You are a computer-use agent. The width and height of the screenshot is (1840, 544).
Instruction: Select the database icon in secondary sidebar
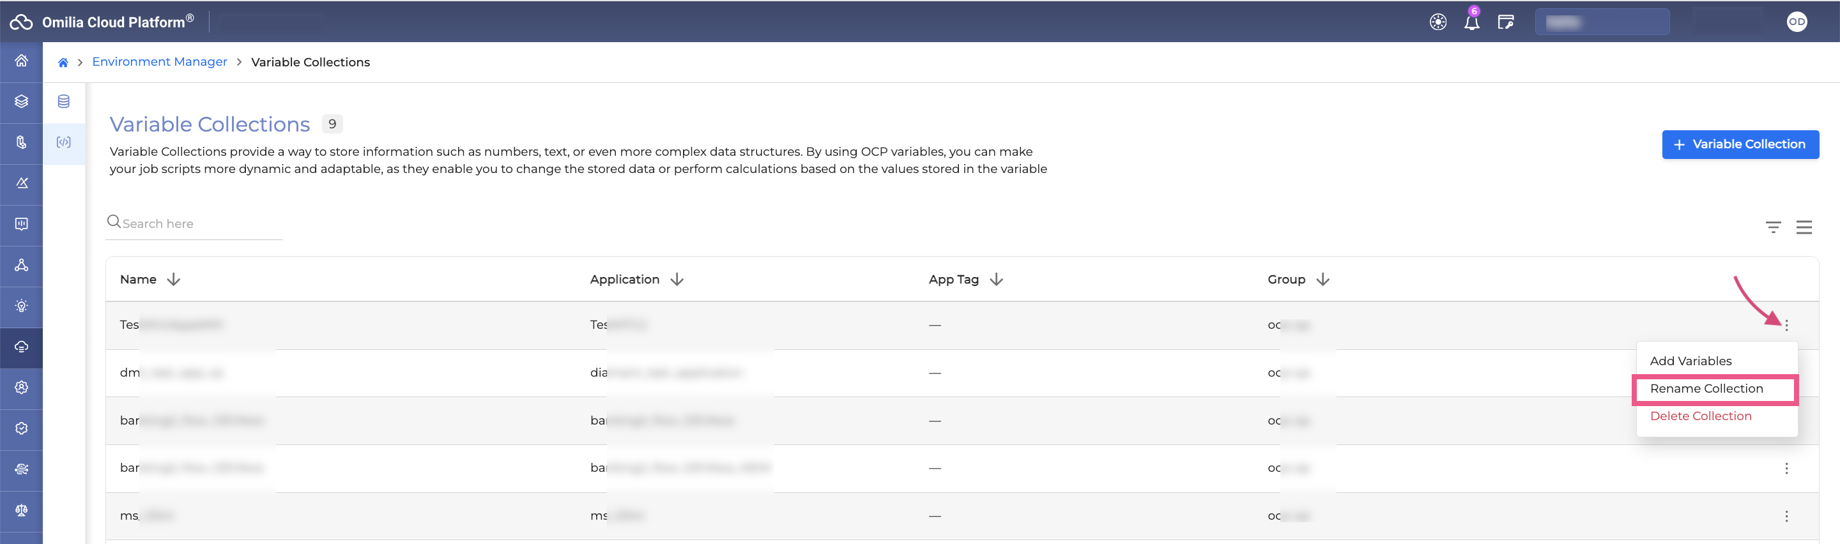pos(64,102)
